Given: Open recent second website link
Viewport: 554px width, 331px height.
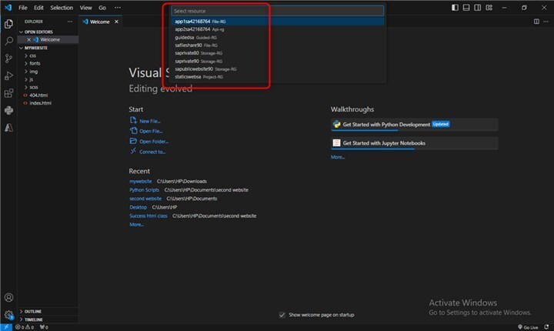Looking at the screenshot, I should (145, 199).
